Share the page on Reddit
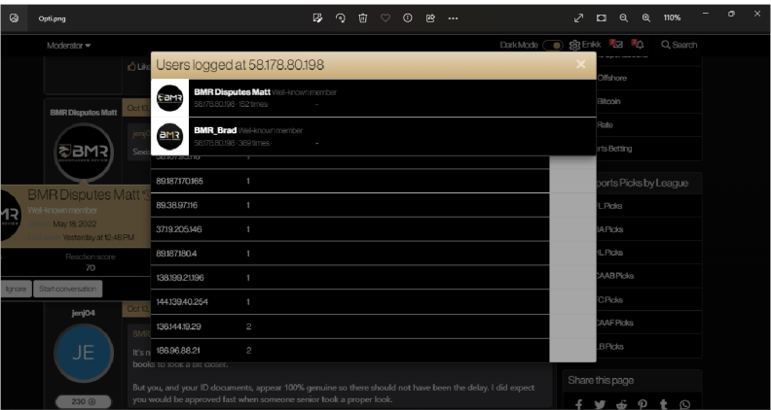 click(621, 404)
